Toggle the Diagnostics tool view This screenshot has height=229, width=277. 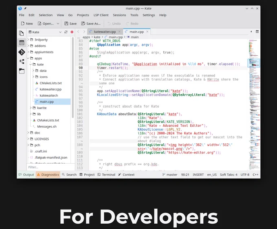point(48,175)
